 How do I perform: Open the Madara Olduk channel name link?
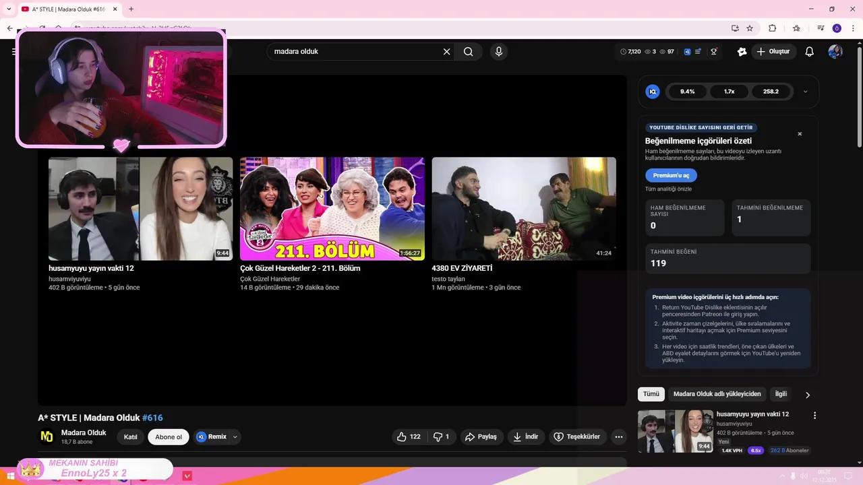pyautogui.click(x=84, y=432)
